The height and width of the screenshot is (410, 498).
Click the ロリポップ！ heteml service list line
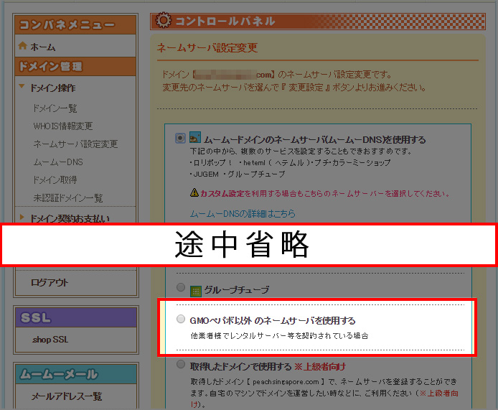click(x=290, y=162)
